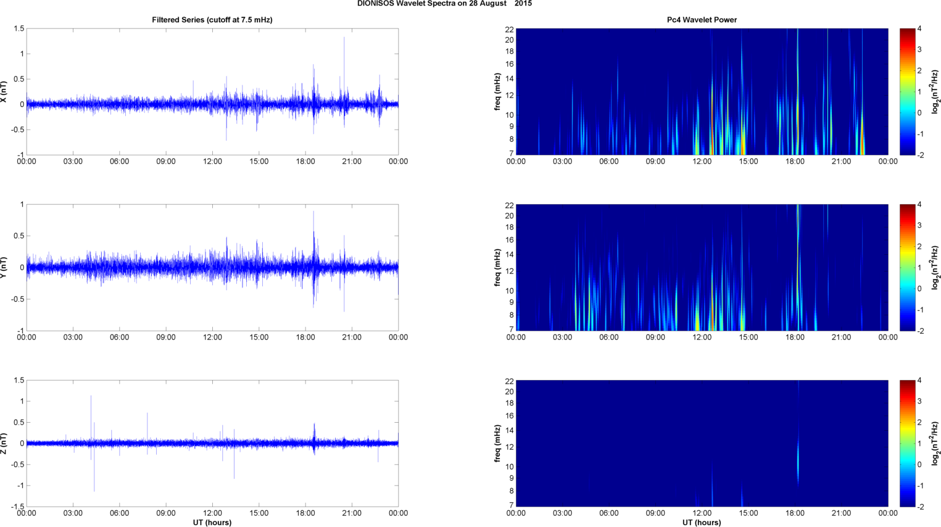Select the -2 tick on the bottom colorbar
Screen dimensions: 941x527
[921, 507]
